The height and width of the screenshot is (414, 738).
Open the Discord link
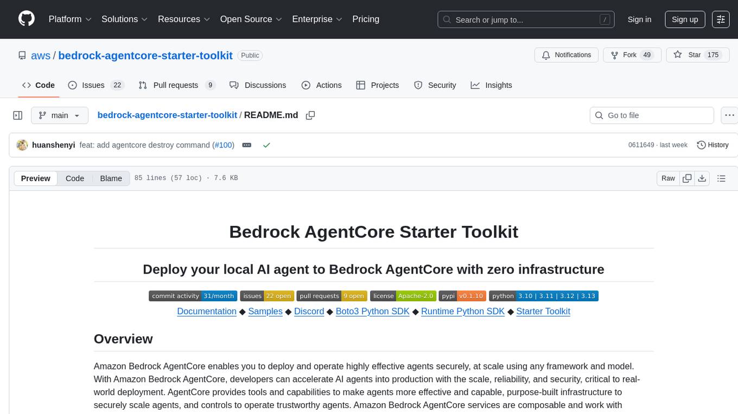click(309, 312)
